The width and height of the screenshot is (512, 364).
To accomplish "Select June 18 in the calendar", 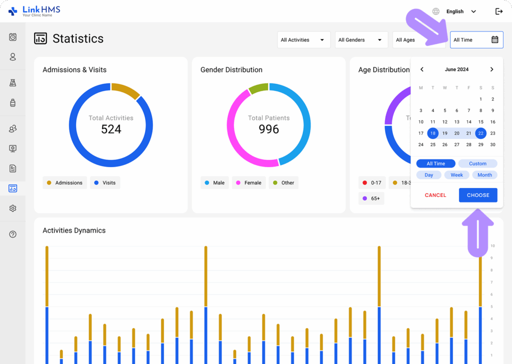I will pos(432,133).
